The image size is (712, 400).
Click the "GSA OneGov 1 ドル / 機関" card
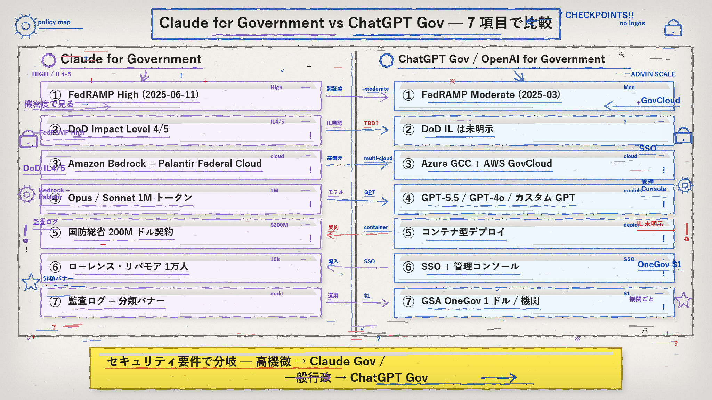534,302
